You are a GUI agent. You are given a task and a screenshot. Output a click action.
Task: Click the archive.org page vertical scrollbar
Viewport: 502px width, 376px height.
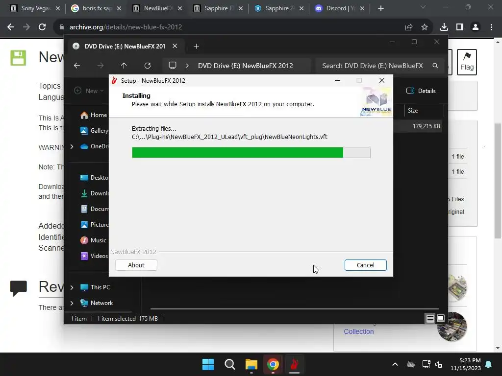pos(498,181)
